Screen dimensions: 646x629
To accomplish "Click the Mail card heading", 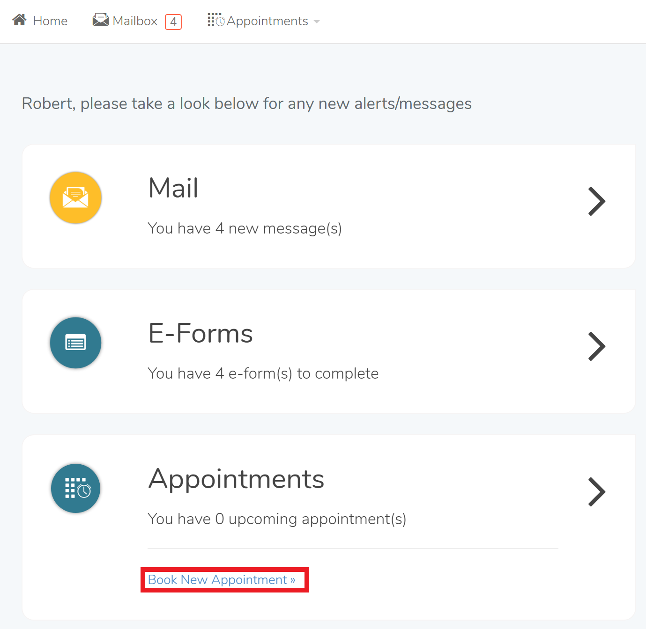I will 173,188.
